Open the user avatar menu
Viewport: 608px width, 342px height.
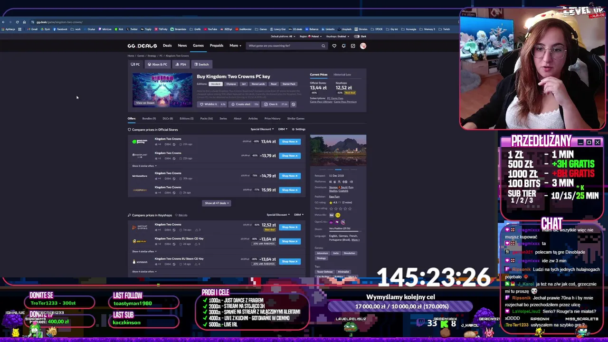[x=363, y=46]
